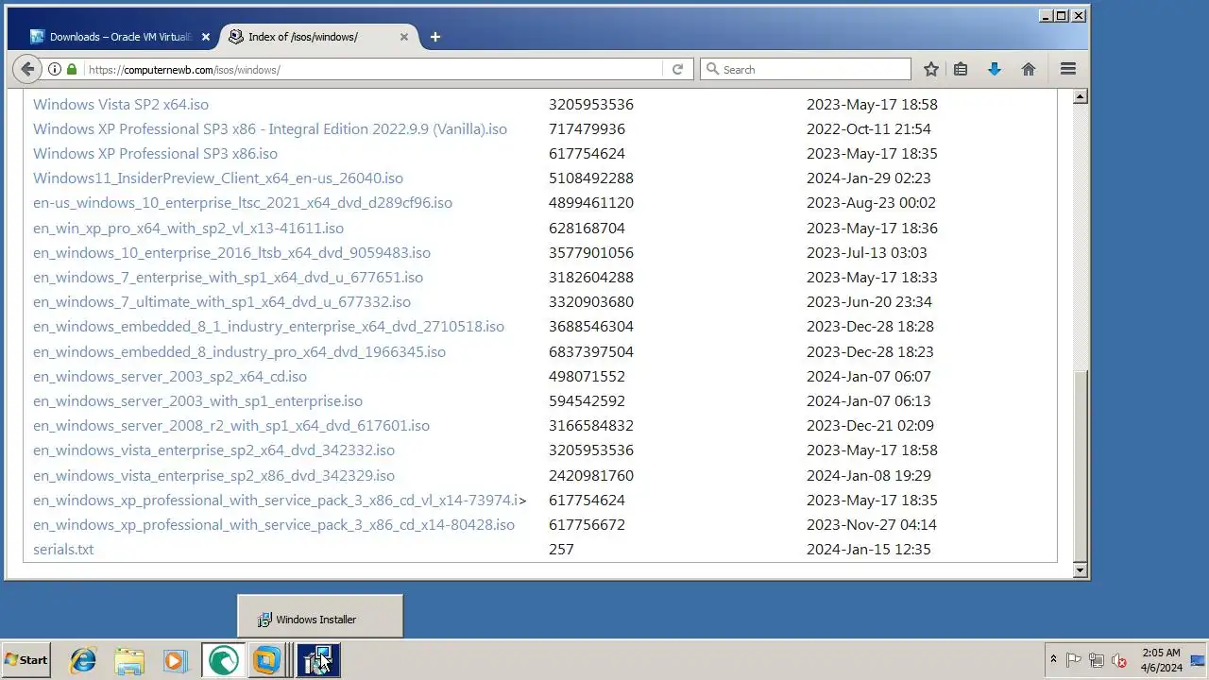Open XP professional SP3 x14-80428.iso link
1209x680 pixels.
coord(274,525)
